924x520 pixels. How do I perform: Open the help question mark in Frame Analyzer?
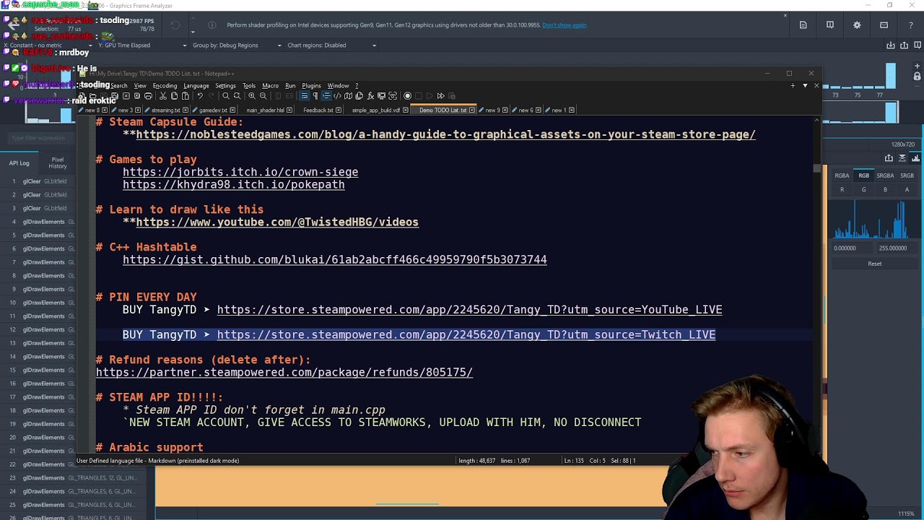911,25
